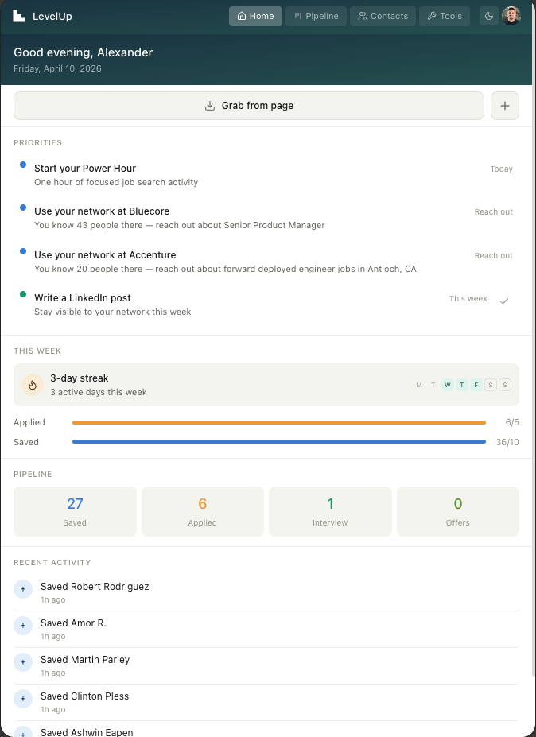536x737 pixels.
Task: Click plus icon beside Saved Martin Parley
Action: 22,662
